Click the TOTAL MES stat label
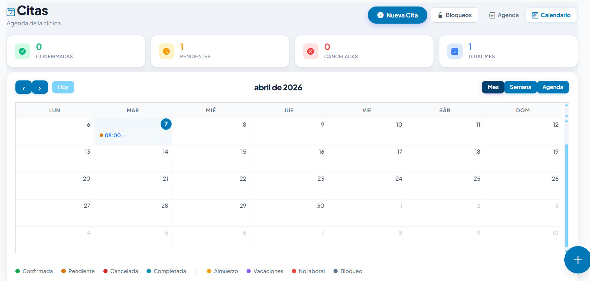 click(x=481, y=56)
